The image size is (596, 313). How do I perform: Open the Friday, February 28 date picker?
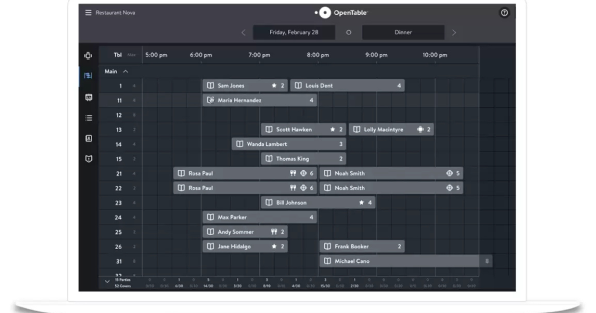click(294, 32)
